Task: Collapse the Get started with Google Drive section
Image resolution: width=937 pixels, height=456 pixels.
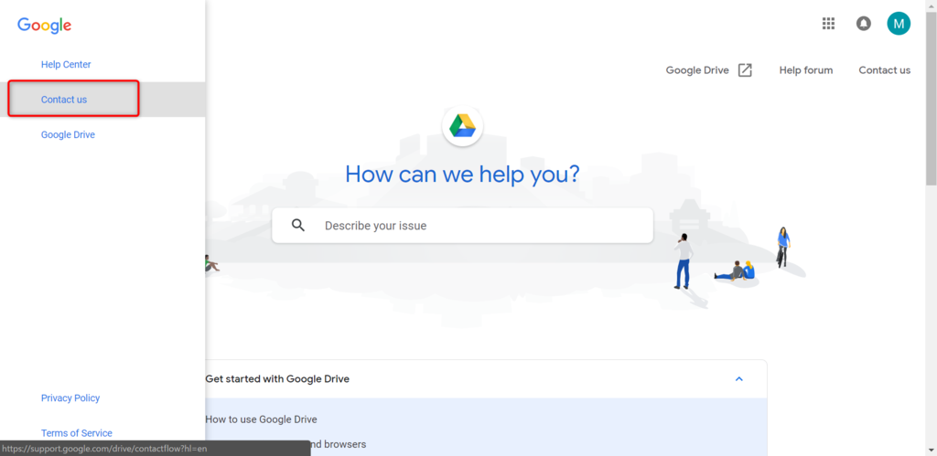Action: [739, 378]
